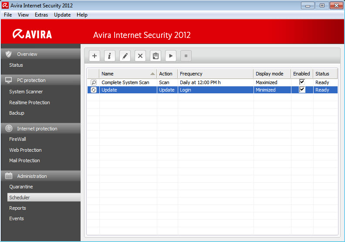
Task: Sort by the Frequency column header
Action: (x=215, y=74)
